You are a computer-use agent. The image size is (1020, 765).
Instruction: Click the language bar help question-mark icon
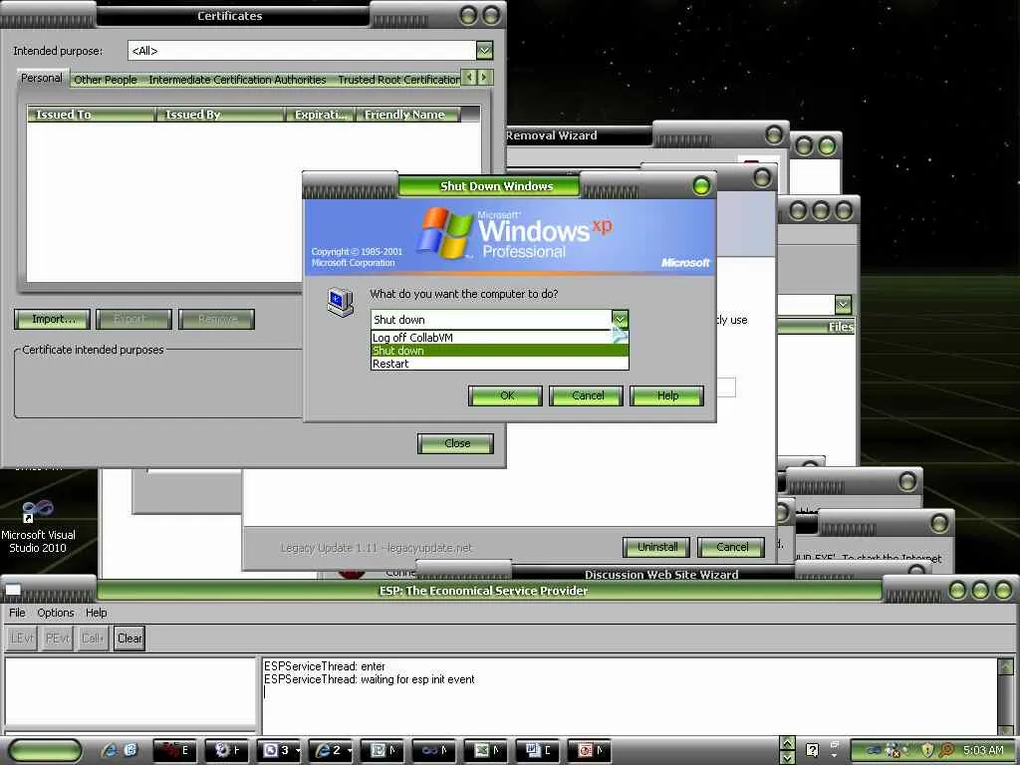812,751
